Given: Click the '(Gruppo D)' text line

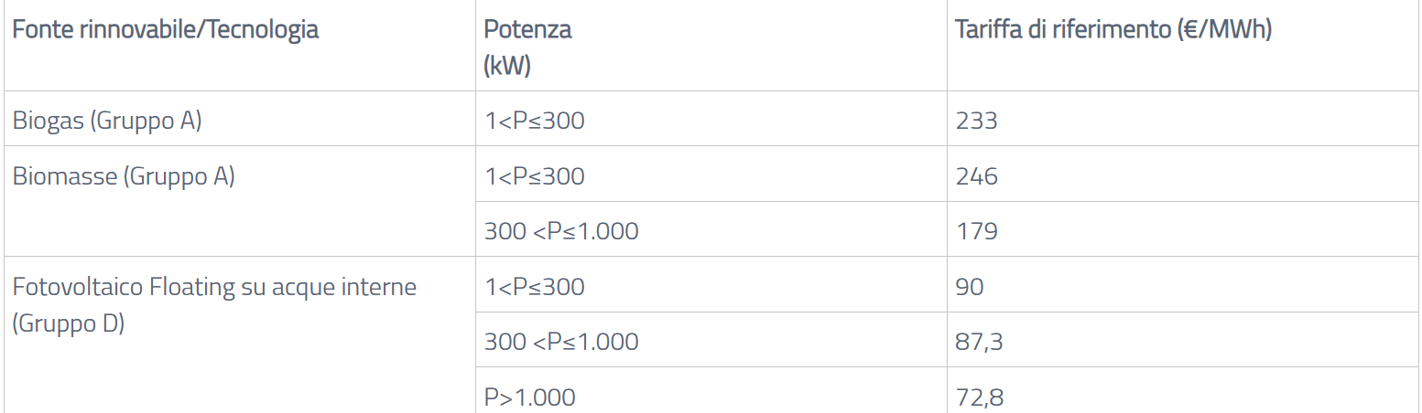Looking at the screenshot, I should coord(69,323).
